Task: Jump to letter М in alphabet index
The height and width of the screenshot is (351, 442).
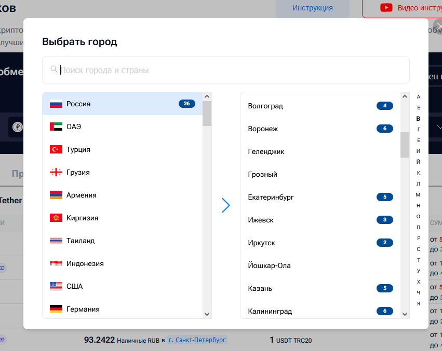Action: [418, 194]
